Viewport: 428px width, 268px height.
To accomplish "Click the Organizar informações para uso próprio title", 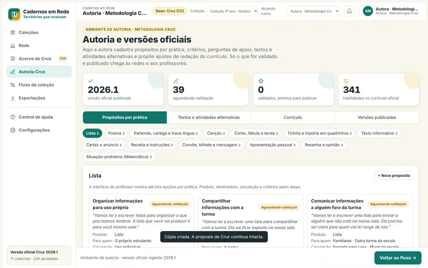I will tap(118, 204).
